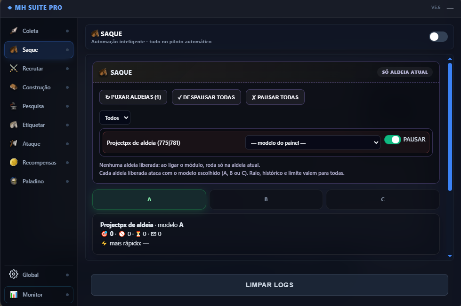Open the Pesquisa menu label
The height and width of the screenshot is (306, 461).
point(33,106)
